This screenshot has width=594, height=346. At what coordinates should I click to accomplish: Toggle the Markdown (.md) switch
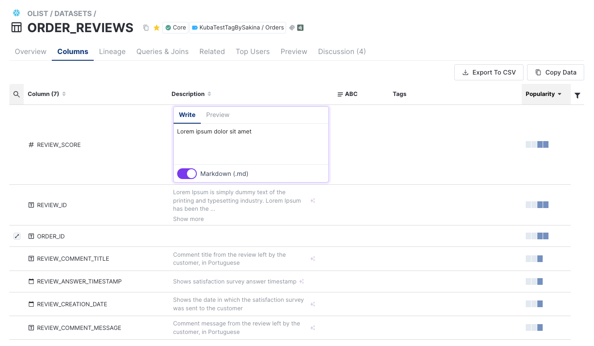click(187, 174)
